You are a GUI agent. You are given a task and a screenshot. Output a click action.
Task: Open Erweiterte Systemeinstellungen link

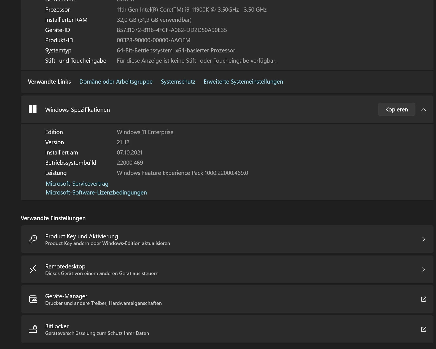(243, 82)
